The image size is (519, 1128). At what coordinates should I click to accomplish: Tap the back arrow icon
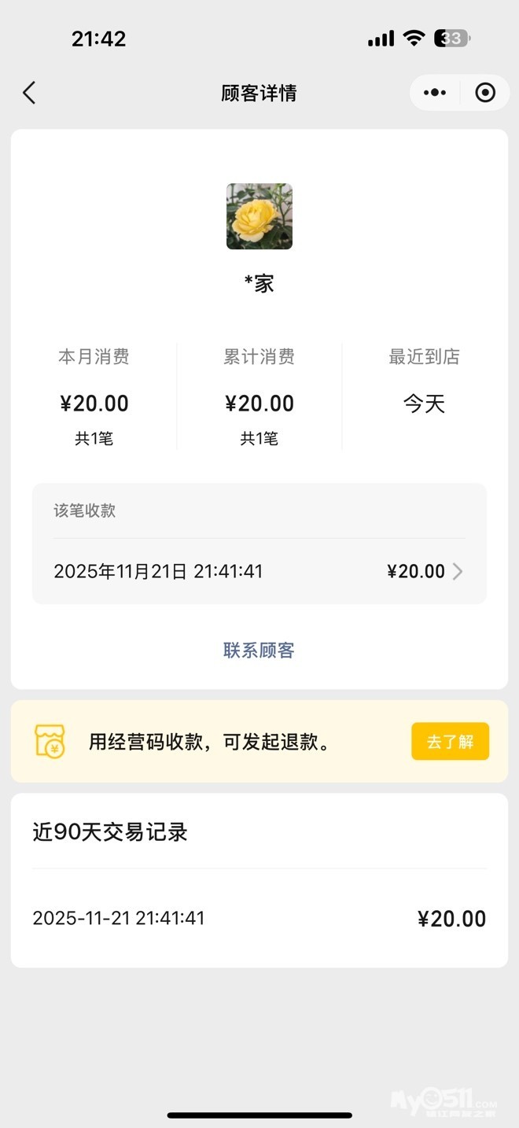[x=29, y=93]
